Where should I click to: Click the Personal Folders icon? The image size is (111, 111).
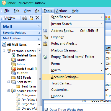click(9, 51)
